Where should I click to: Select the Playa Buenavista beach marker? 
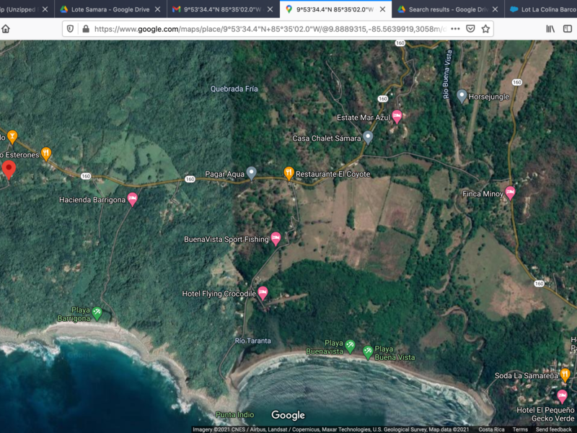(x=350, y=346)
